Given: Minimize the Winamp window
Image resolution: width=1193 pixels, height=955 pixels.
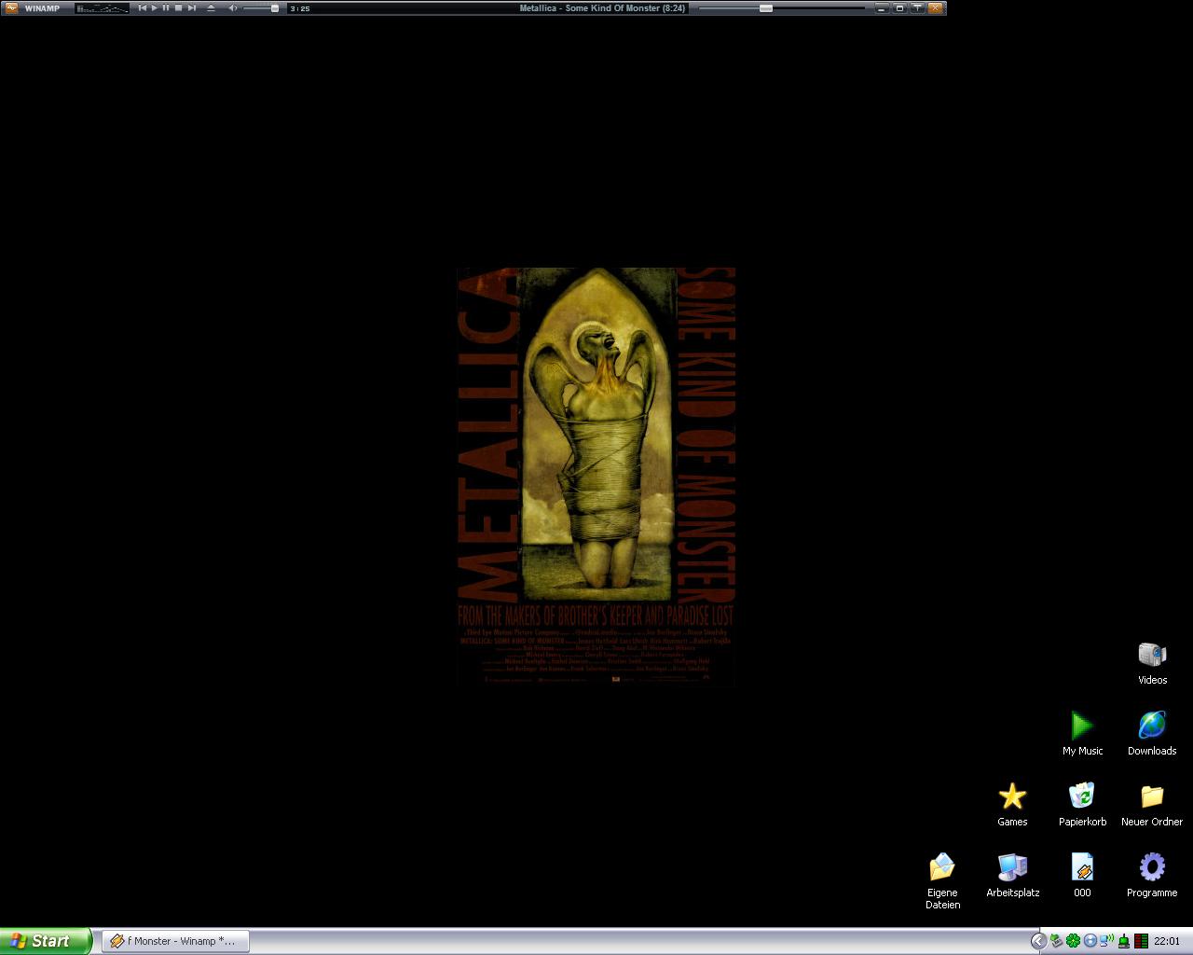Looking at the screenshot, I should coord(882,7).
